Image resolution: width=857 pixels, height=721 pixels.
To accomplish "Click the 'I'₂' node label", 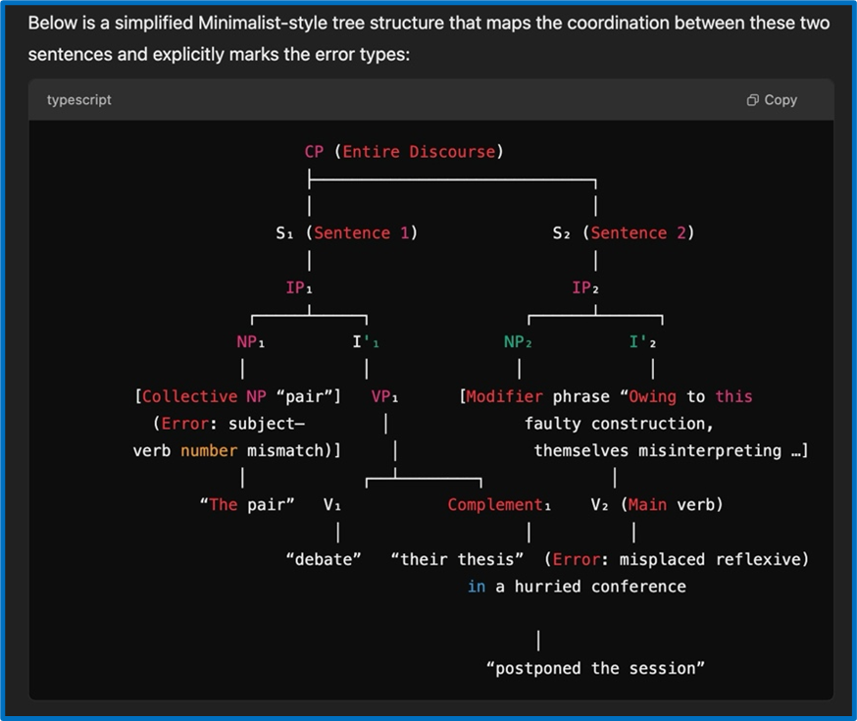I will point(643,342).
